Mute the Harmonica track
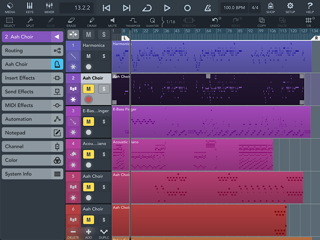320x240 pixels. (x=88, y=56)
